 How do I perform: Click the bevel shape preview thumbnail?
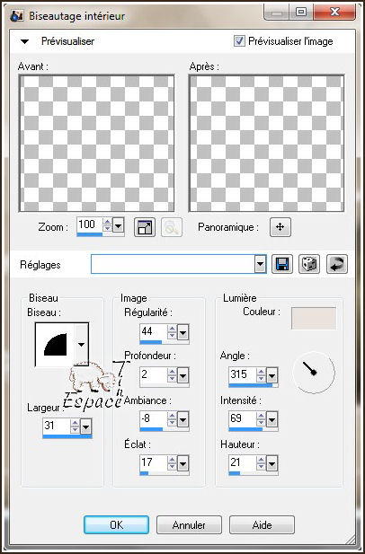55,344
